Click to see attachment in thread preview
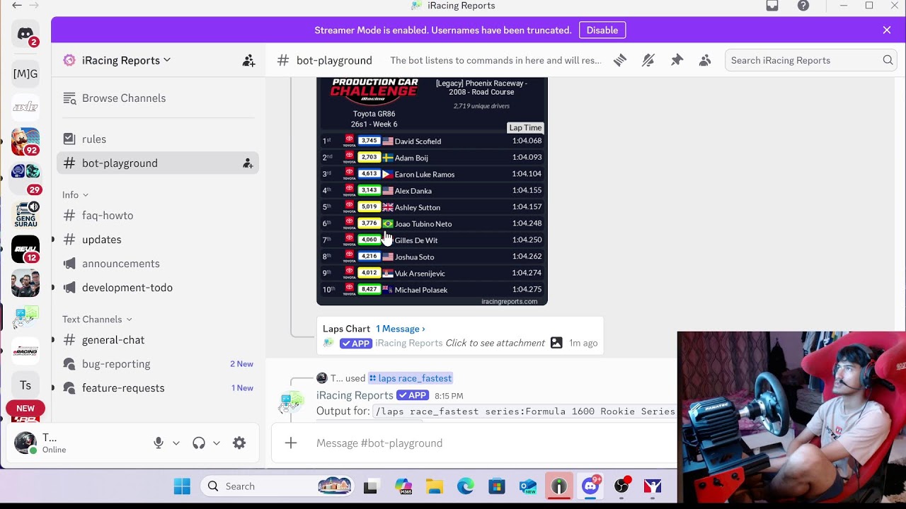Image resolution: width=906 pixels, height=509 pixels. tap(495, 343)
